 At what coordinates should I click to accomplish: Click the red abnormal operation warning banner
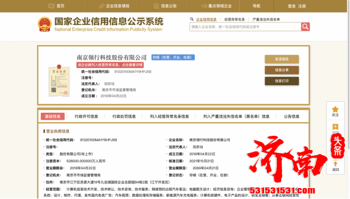point(110,65)
